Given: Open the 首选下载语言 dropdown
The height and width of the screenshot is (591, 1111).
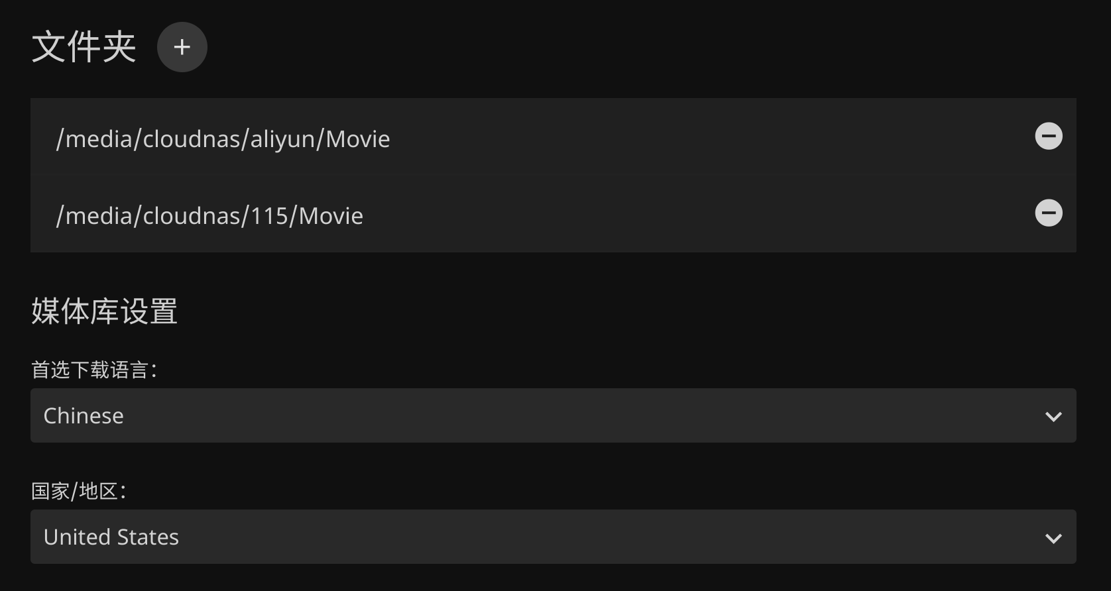Looking at the screenshot, I should coord(553,415).
